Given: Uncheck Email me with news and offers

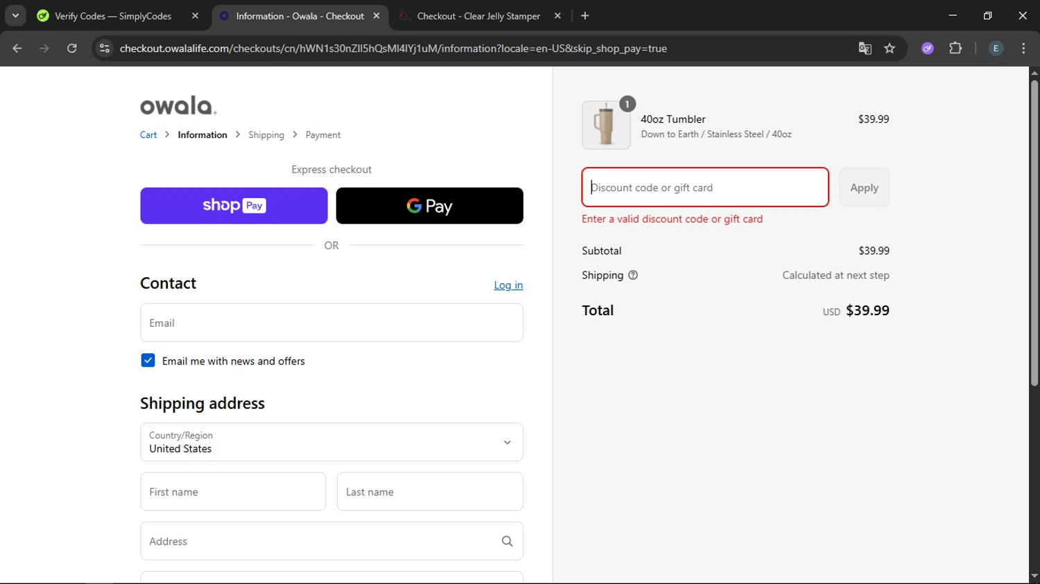Looking at the screenshot, I should (148, 360).
